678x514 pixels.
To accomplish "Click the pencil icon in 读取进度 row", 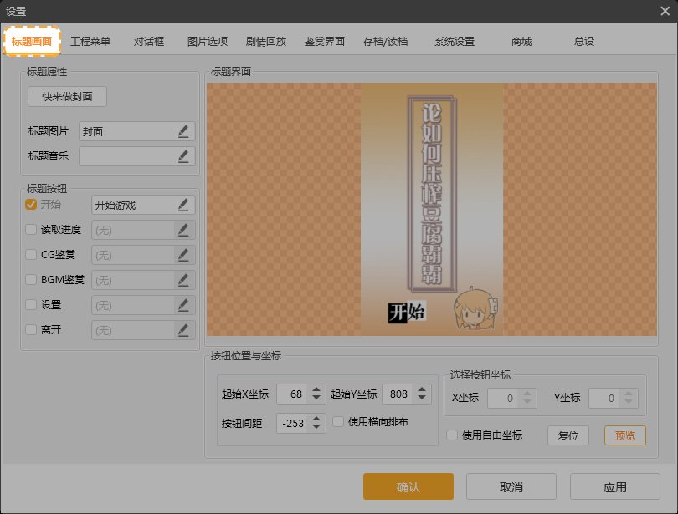I will pos(183,230).
